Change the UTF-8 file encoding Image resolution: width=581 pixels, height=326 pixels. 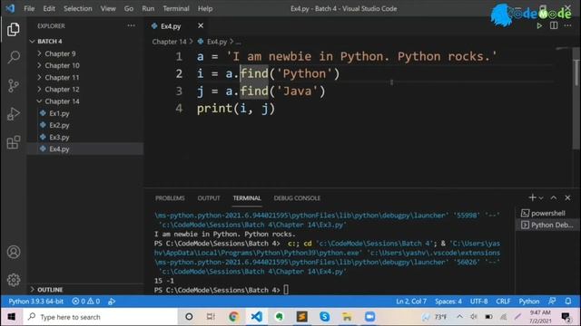[478, 302]
